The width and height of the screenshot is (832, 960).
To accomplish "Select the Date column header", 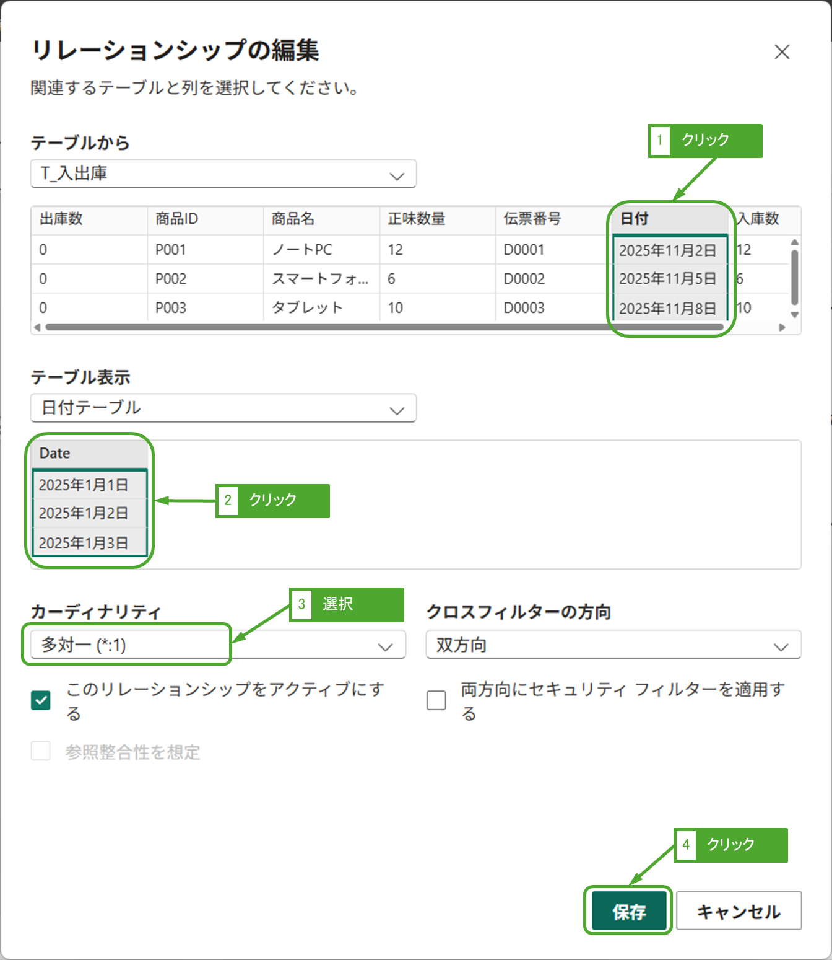I will point(89,454).
